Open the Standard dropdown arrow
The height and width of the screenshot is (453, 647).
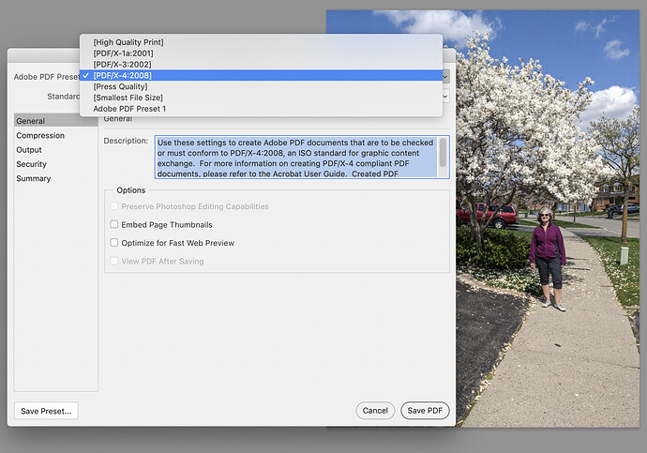(x=445, y=97)
